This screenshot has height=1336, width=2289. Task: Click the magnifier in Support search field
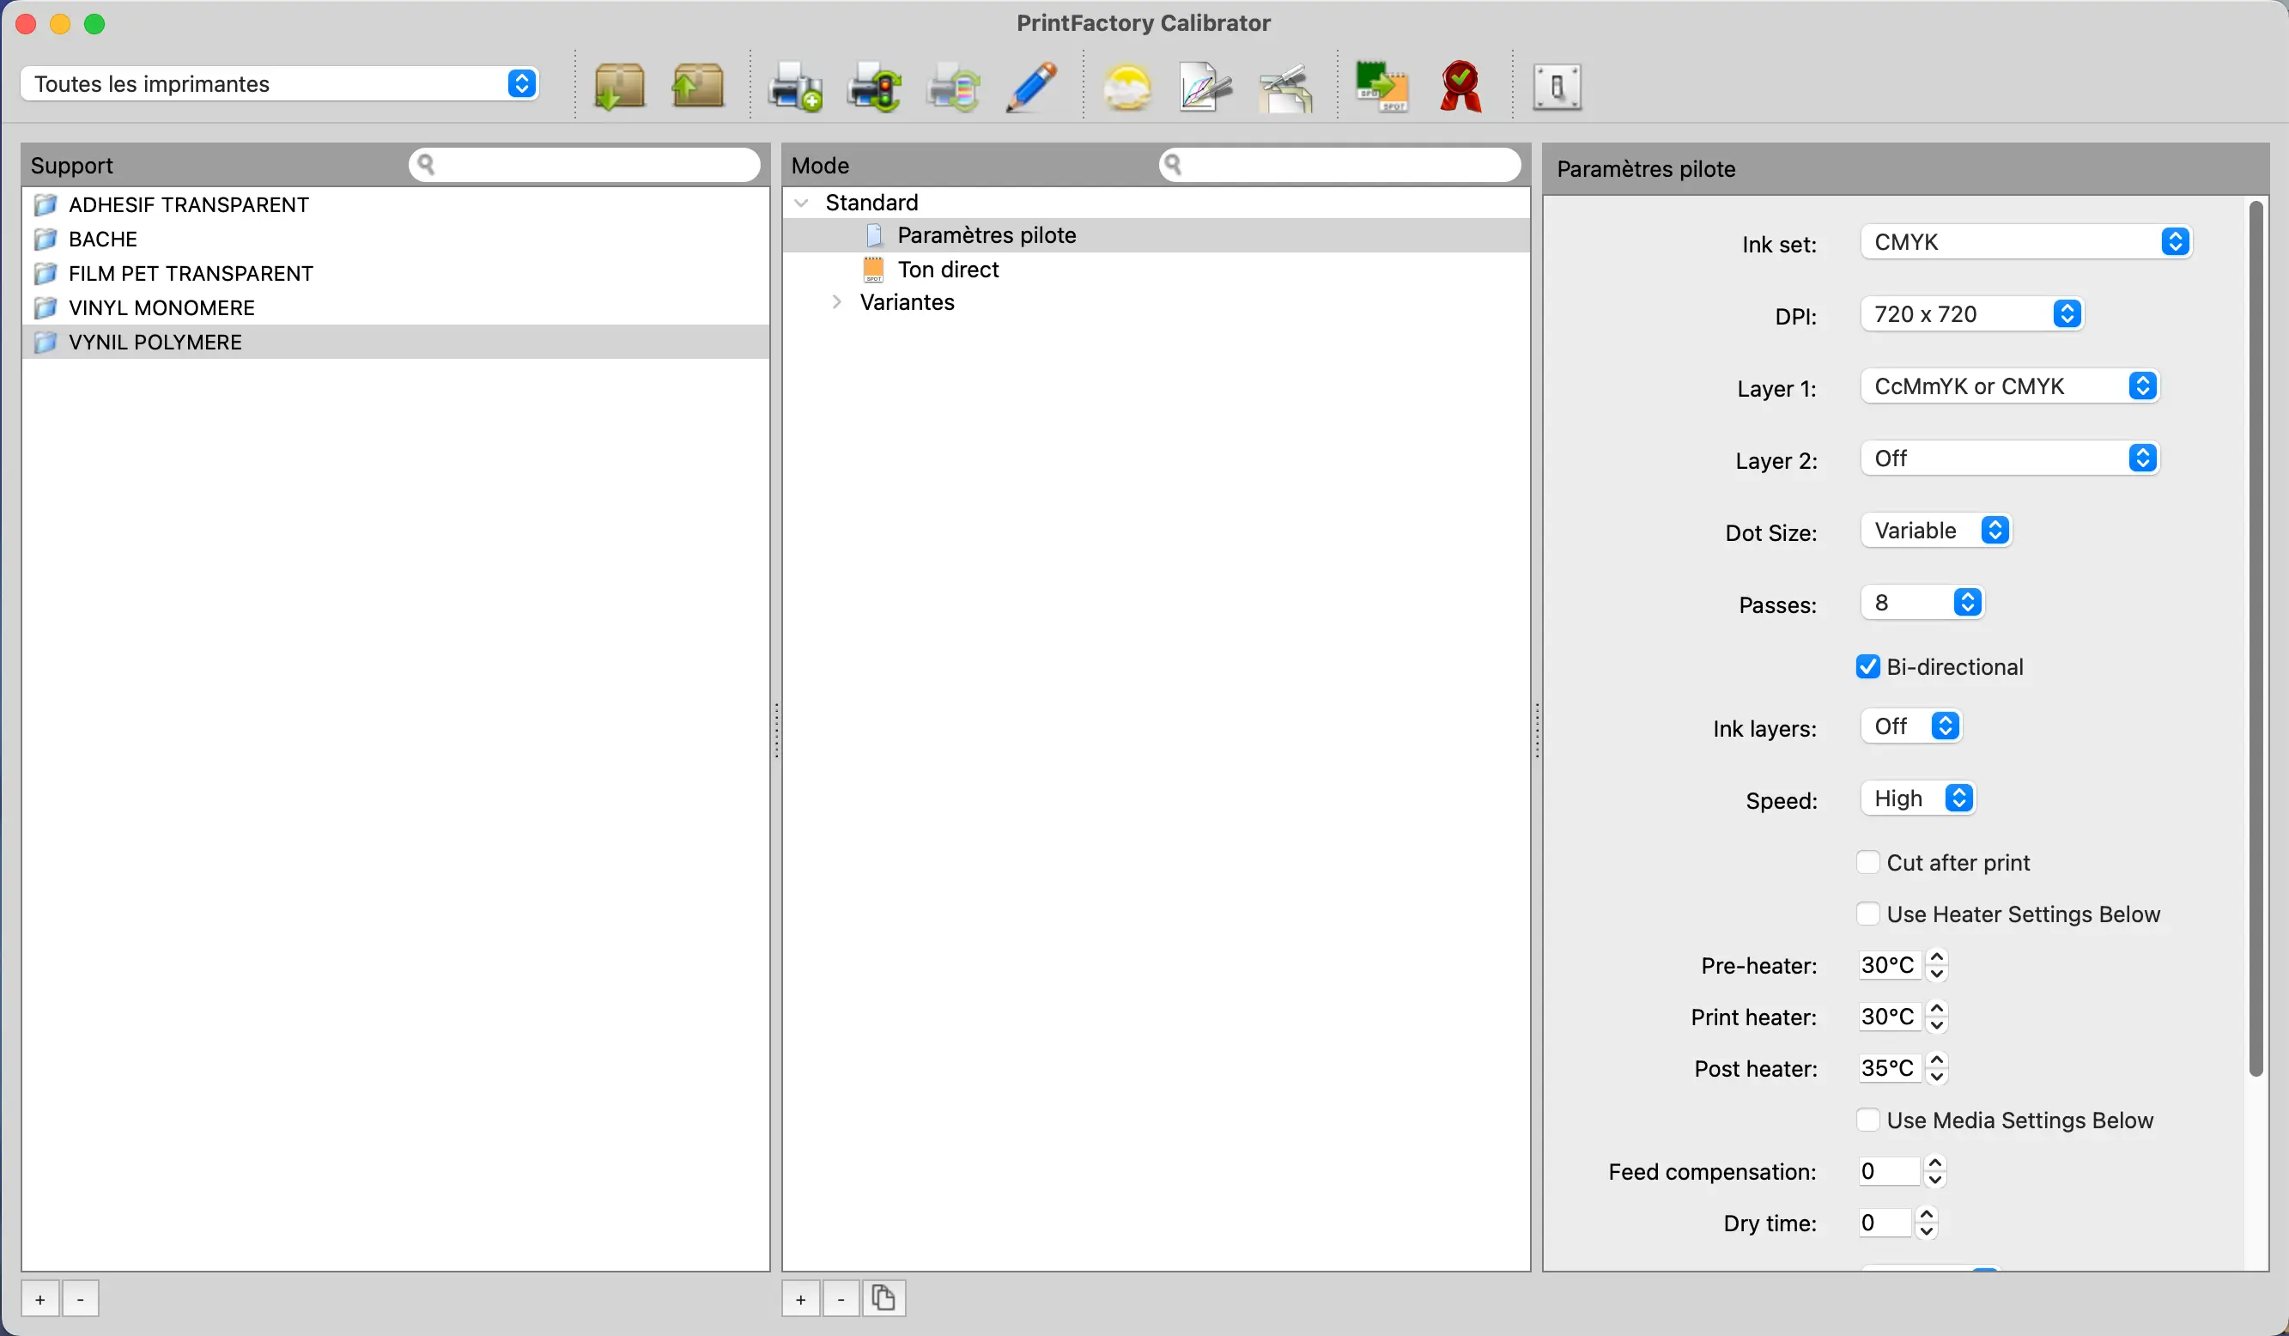coord(426,164)
